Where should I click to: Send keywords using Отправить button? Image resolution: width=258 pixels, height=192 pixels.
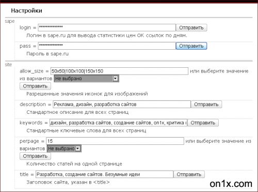pos(203,123)
